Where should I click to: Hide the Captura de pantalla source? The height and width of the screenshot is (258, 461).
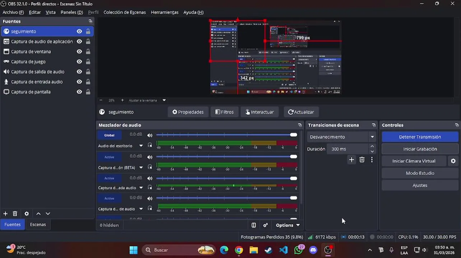(x=79, y=92)
